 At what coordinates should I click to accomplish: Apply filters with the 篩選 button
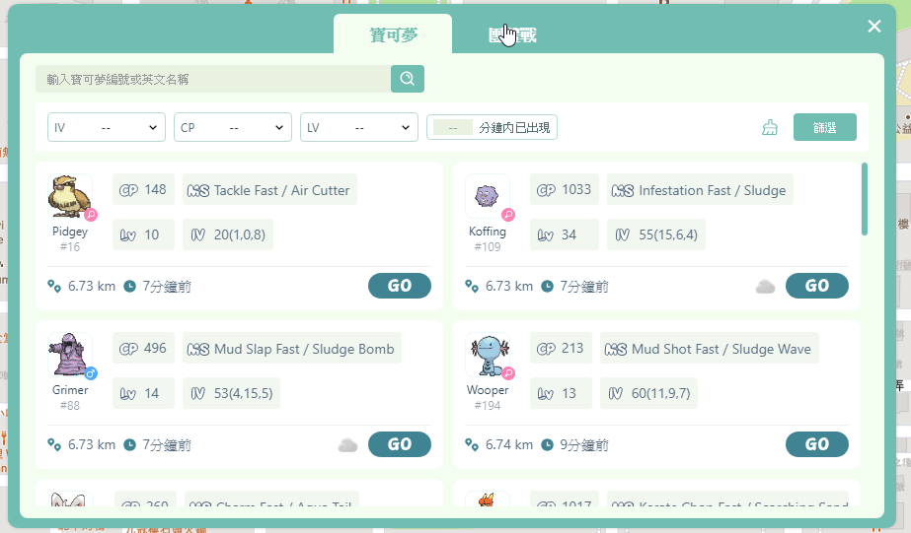click(x=824, y=127)
